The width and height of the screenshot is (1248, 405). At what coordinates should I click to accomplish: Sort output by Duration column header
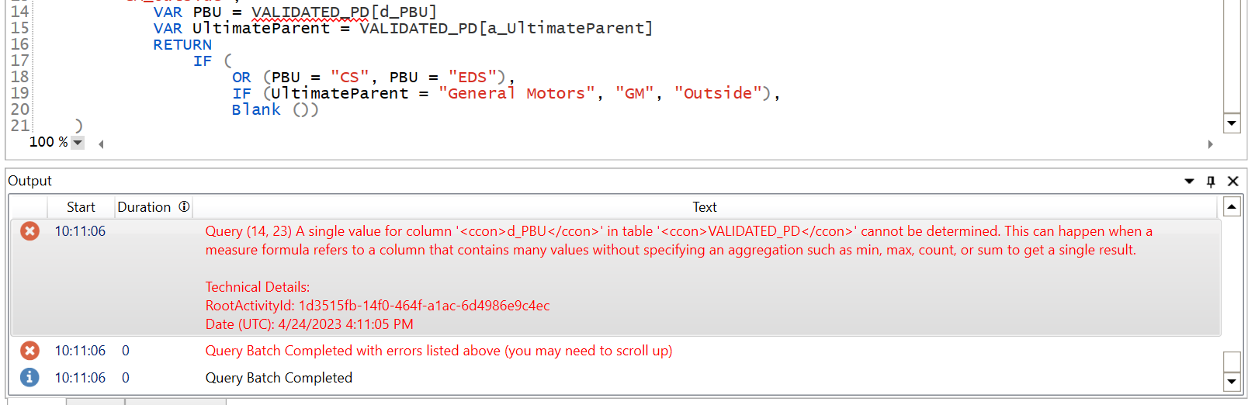144,207
